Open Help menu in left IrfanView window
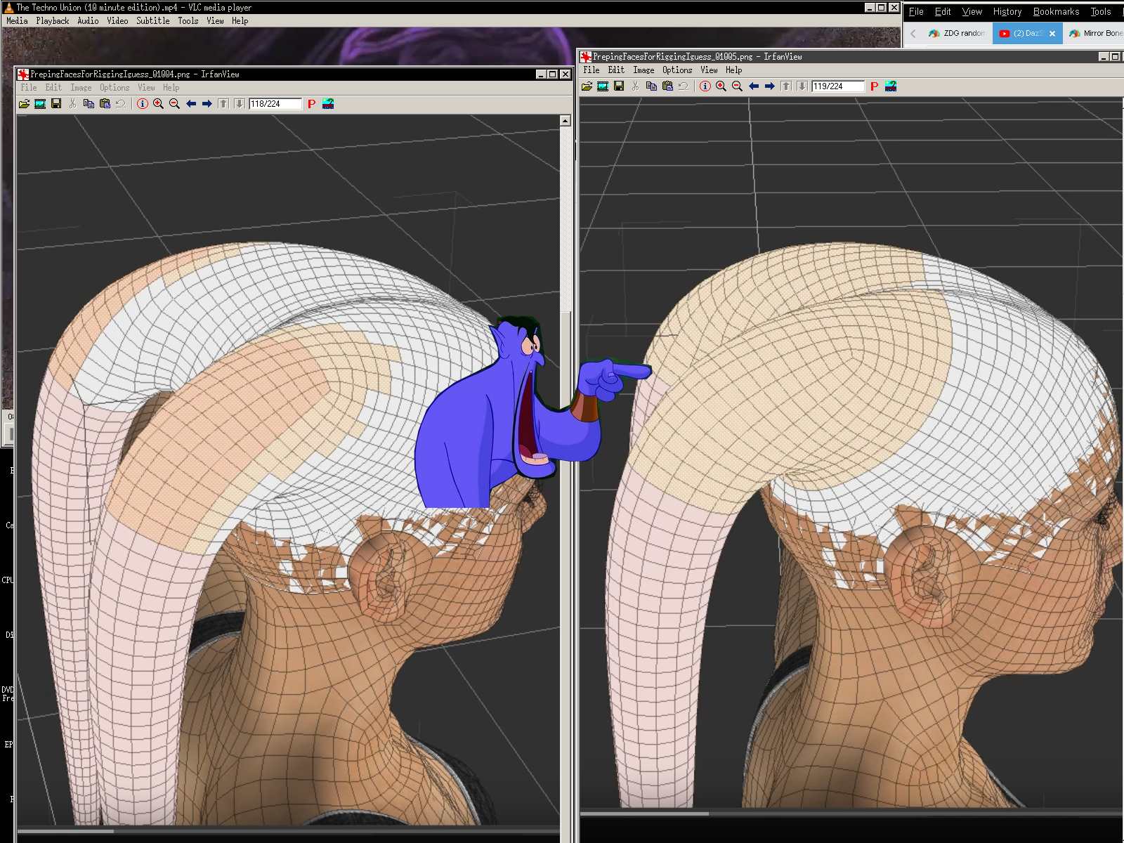The width and height of the screenshot is (1124, 843). [x=171, y=88]
